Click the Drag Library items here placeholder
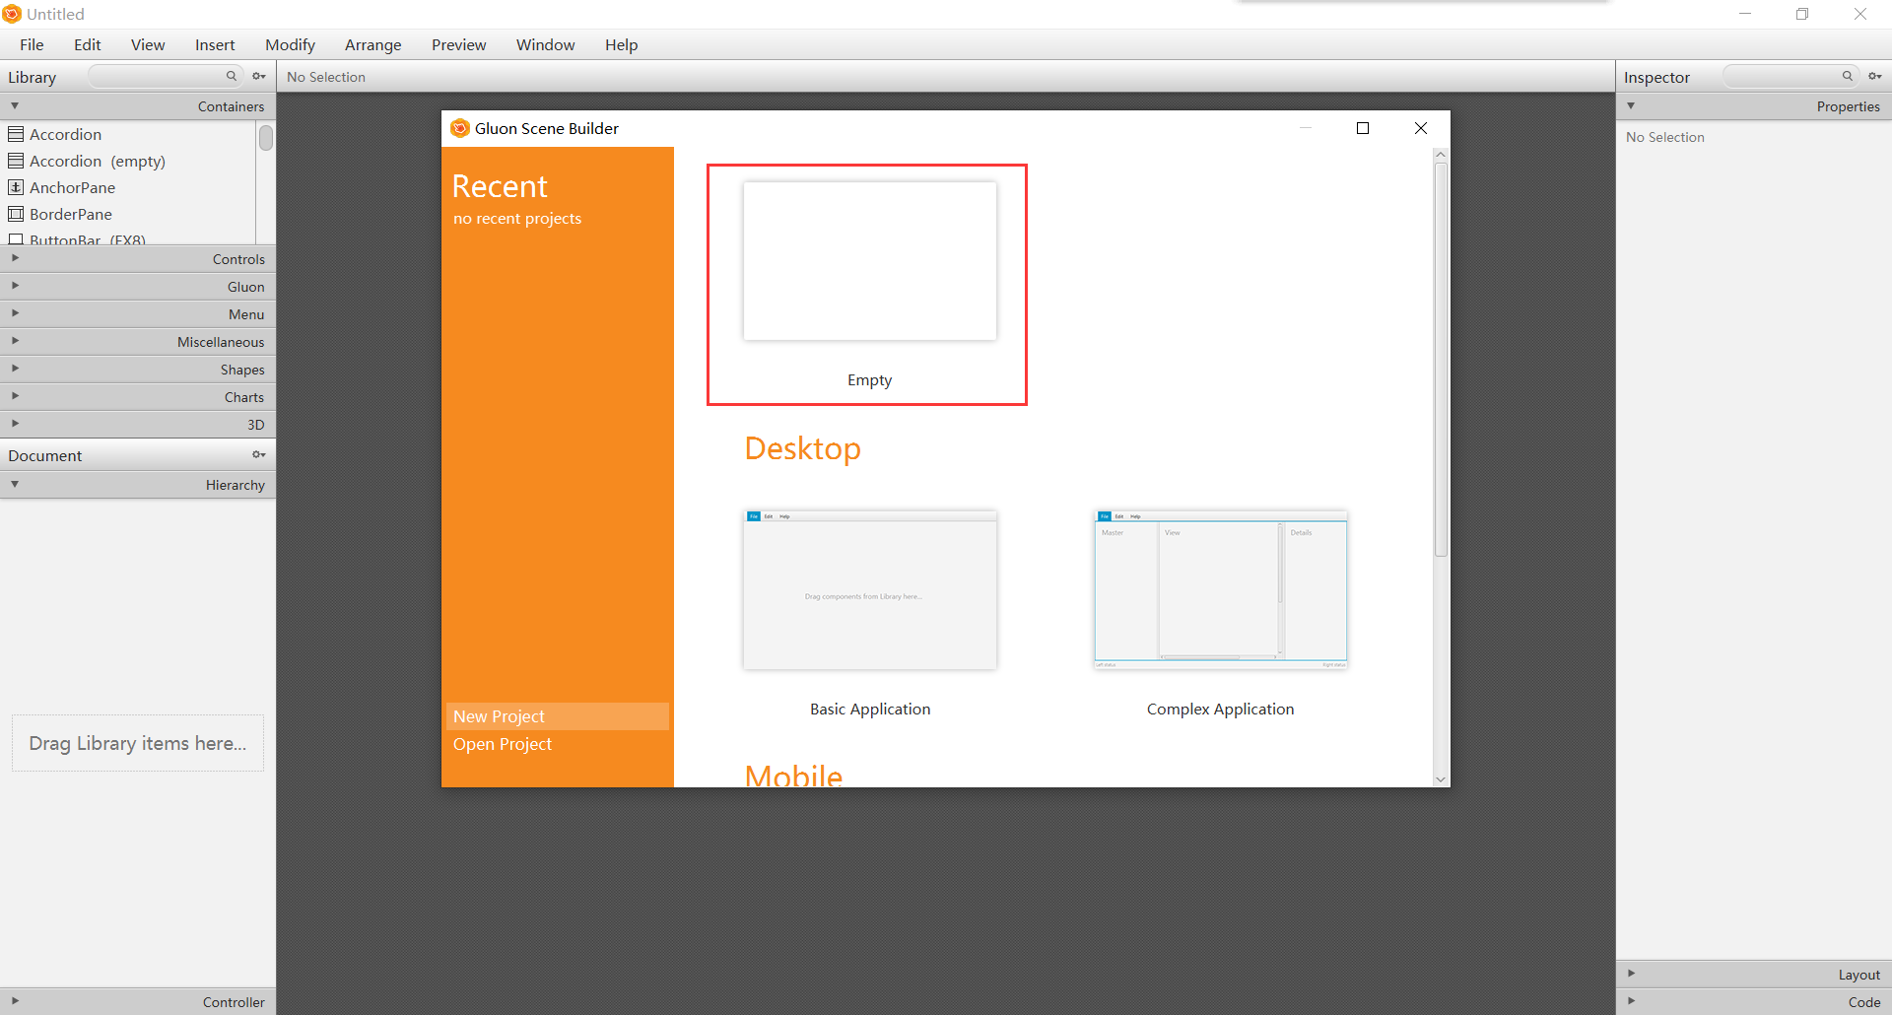The height and width of the screenshot is (1015, 1892). click(138, 743)
